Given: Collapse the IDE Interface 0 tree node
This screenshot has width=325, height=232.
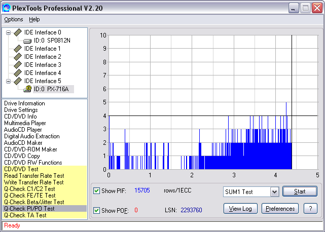Looking at the screenshot, I should pyautogui.click(x=8, y=32).
